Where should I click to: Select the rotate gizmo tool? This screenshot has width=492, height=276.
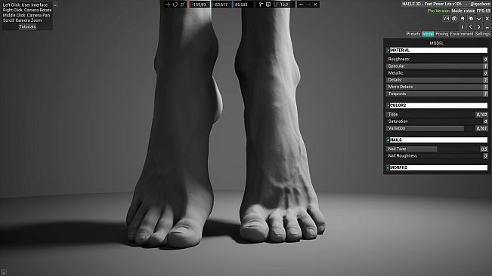(x=175, y=5)
